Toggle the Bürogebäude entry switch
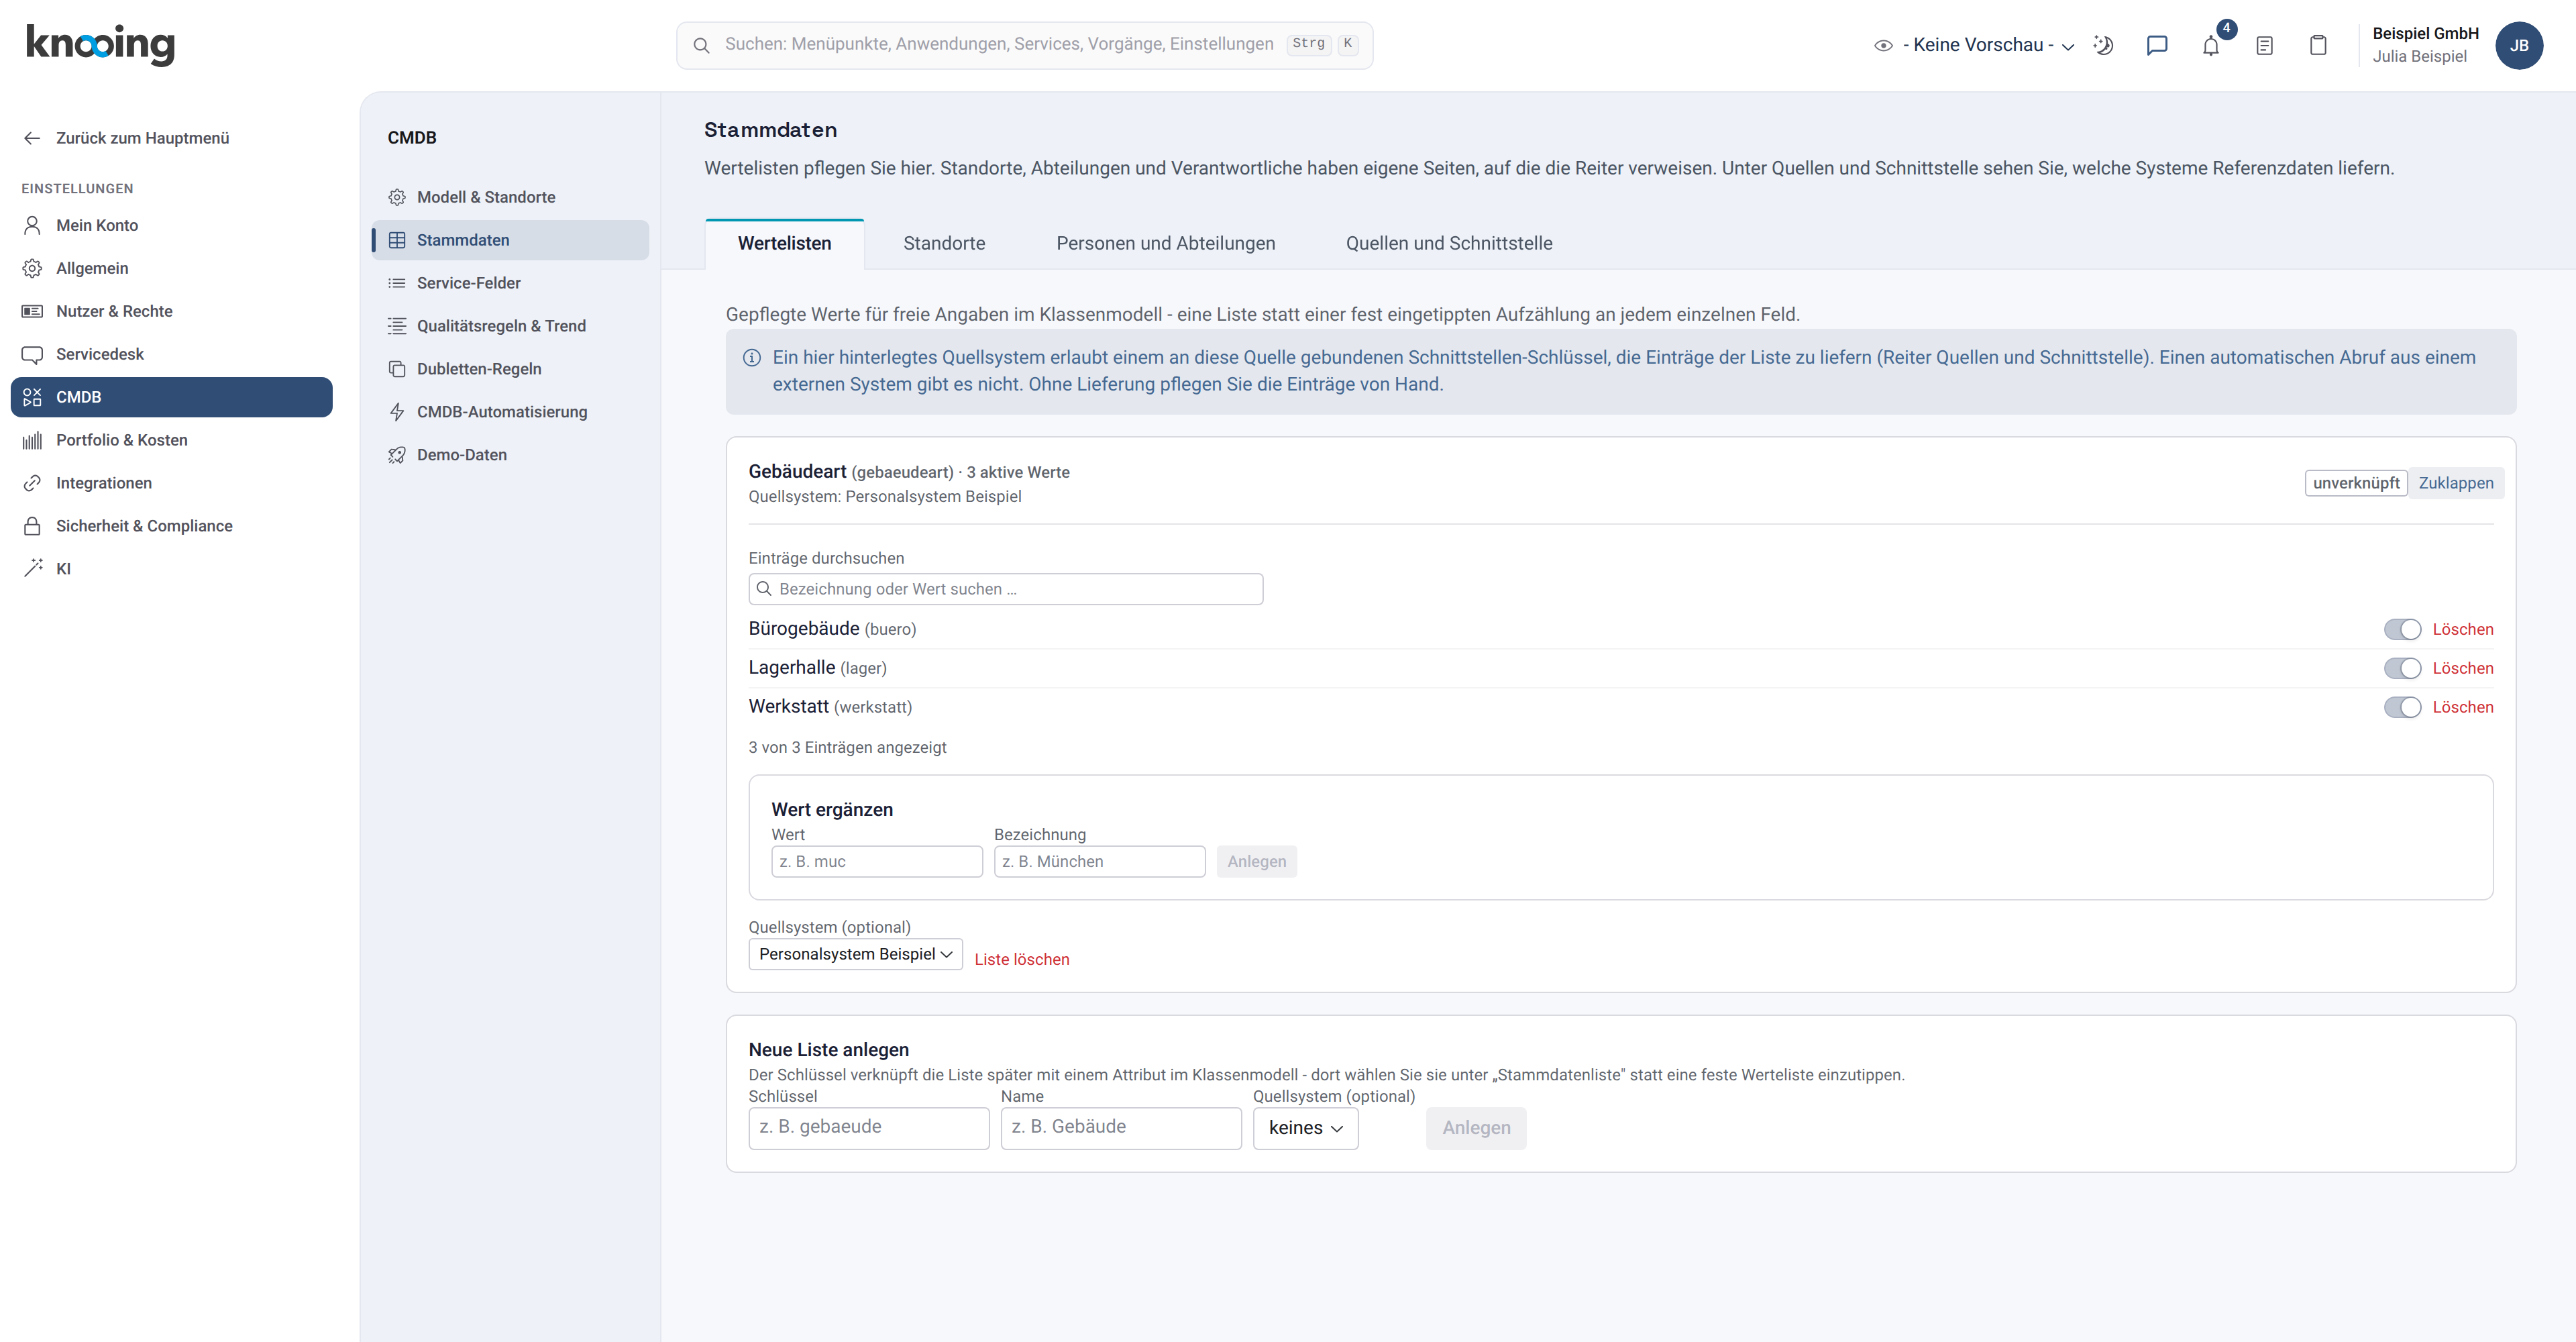2576x1342 pixels. click(x=2402, y=629)
